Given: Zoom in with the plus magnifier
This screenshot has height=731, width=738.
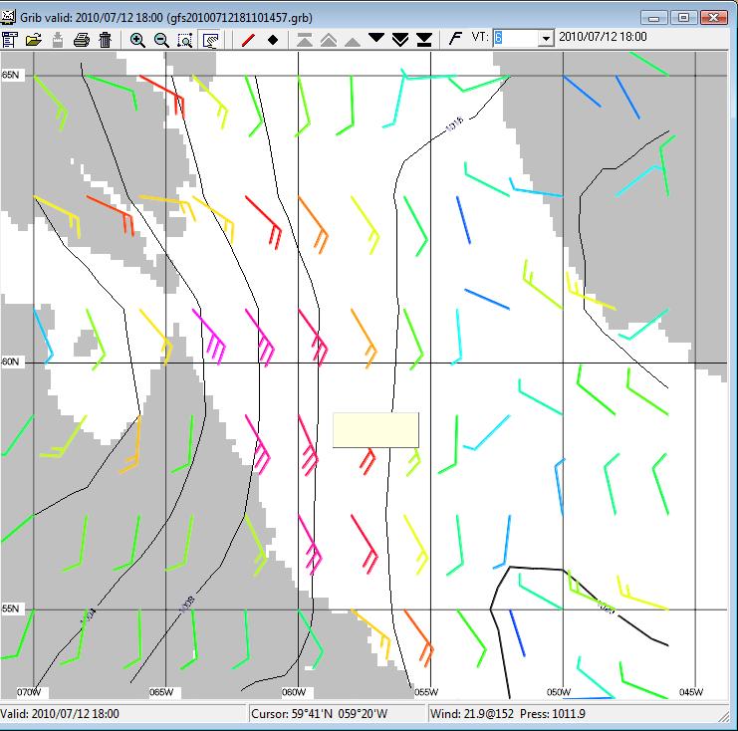Looking at the screenshot, I should pyautogui.click(x=137, y=40).
